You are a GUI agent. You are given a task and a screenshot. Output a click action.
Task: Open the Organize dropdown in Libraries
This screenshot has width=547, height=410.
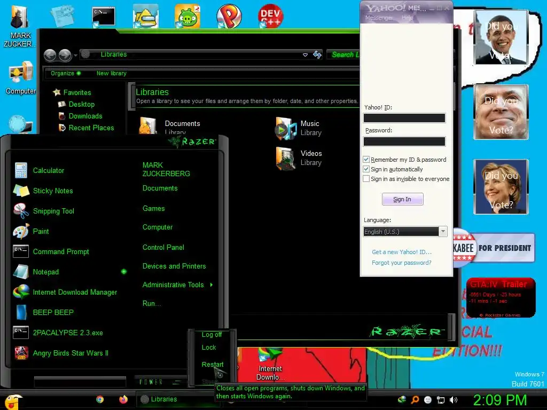[66, 73]
